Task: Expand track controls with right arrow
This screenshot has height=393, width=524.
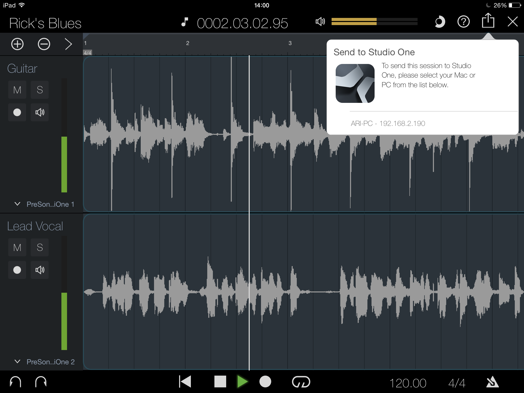Action: tap(68, 44)
